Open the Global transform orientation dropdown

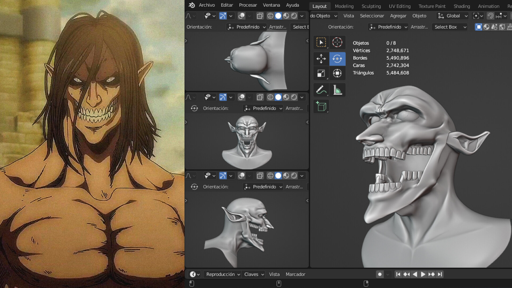453,16
